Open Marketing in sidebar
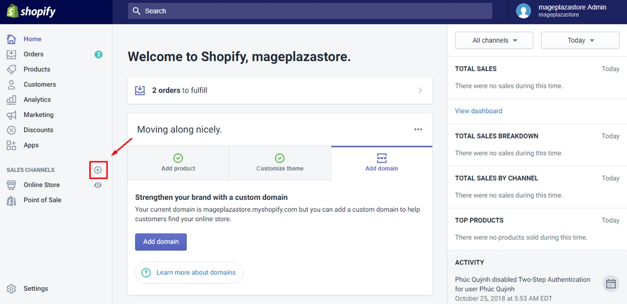Viewport: 627px width, 304px height. [39, 115]
